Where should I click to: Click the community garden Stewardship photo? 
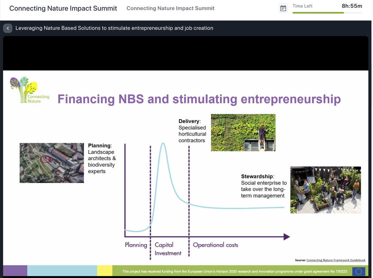(x=325, y=190)
